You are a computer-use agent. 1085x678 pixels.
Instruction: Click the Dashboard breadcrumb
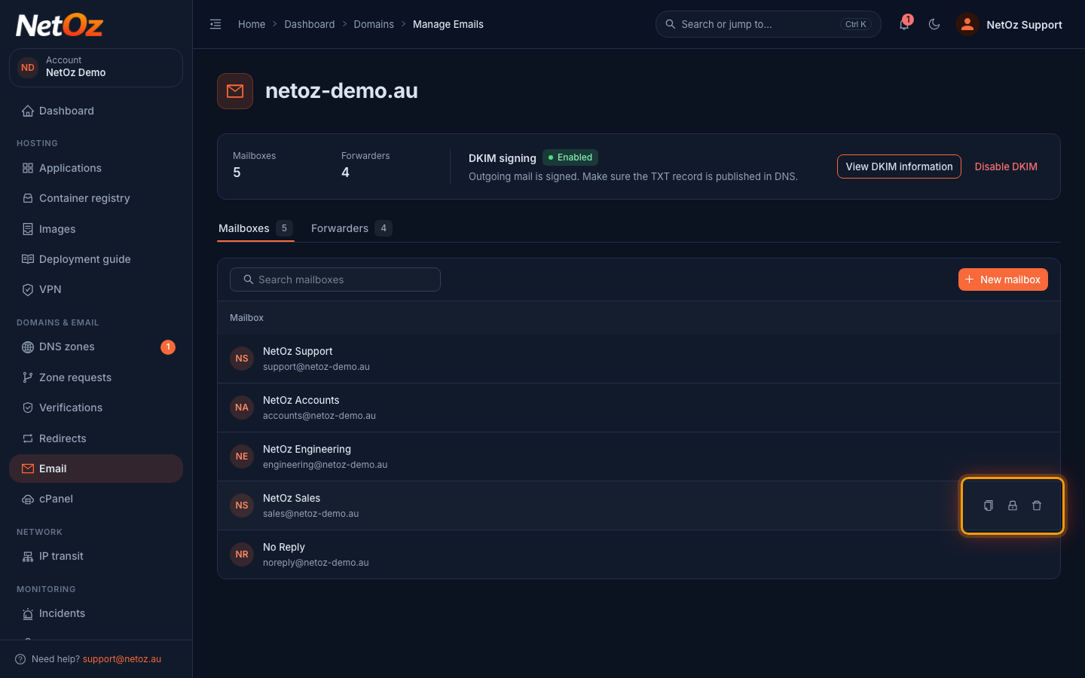click(310, 24)
